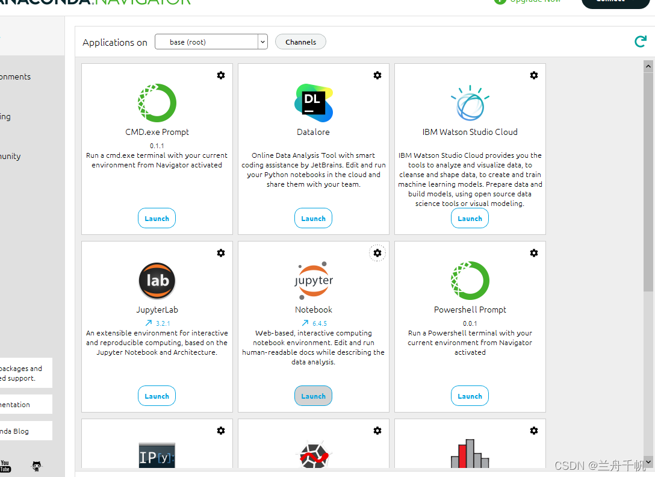Image resolution: width=655 pixels, height=477 pixels.
Task: Click the Datalore DL logo
Action: (x=313, y=103)
